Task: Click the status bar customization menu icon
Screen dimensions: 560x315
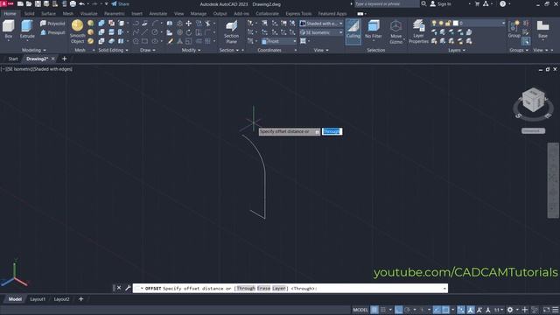Action: pyautogui.click(x=555, y=310)
